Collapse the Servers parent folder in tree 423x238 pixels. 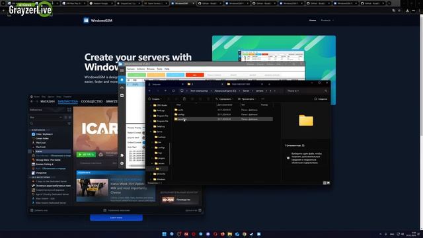click(151, 132)
